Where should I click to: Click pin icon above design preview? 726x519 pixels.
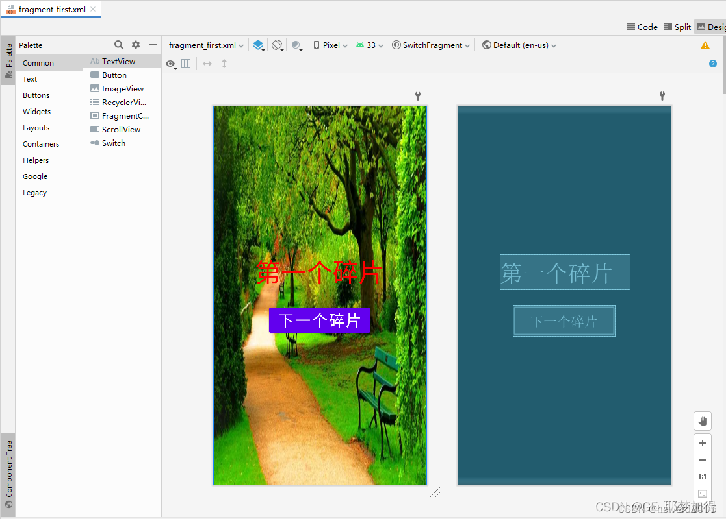coord(418,95)
